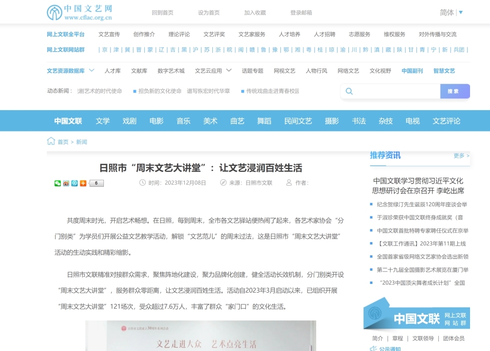Click 新闻 in the breadcrumb
The width and height of the screenshot is (490, 351).
coord(82,142)
